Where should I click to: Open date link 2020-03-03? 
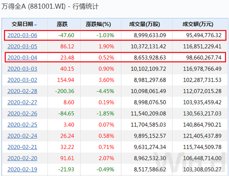[22, 69]
